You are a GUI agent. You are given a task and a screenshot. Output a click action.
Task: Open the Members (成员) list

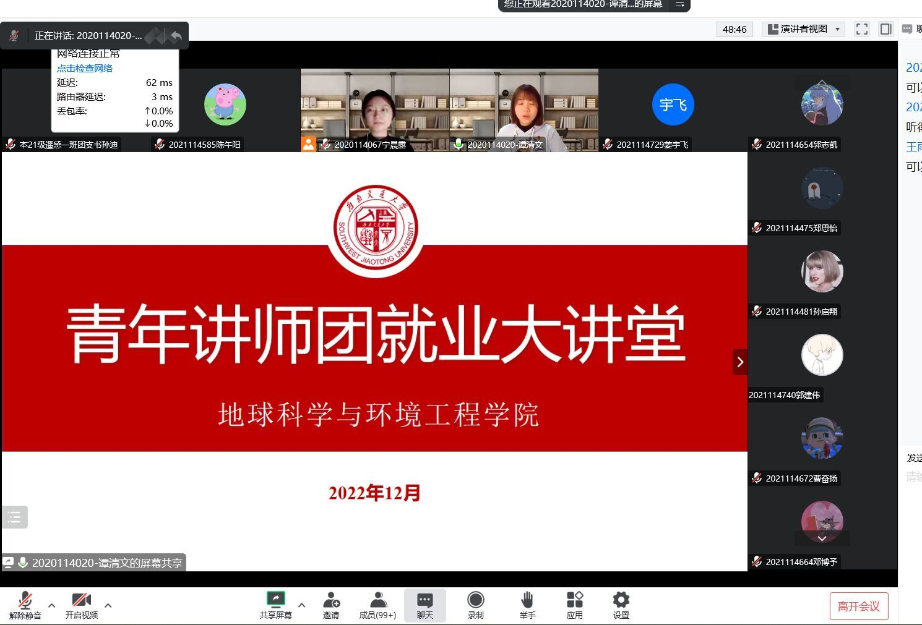click(377, 600)
